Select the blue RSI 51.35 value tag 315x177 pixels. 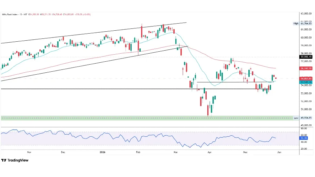[x=304, y=138]
